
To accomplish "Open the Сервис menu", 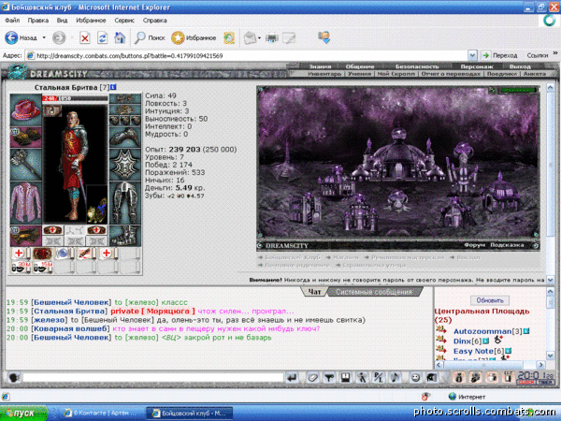I will click(x=124, y=21).
